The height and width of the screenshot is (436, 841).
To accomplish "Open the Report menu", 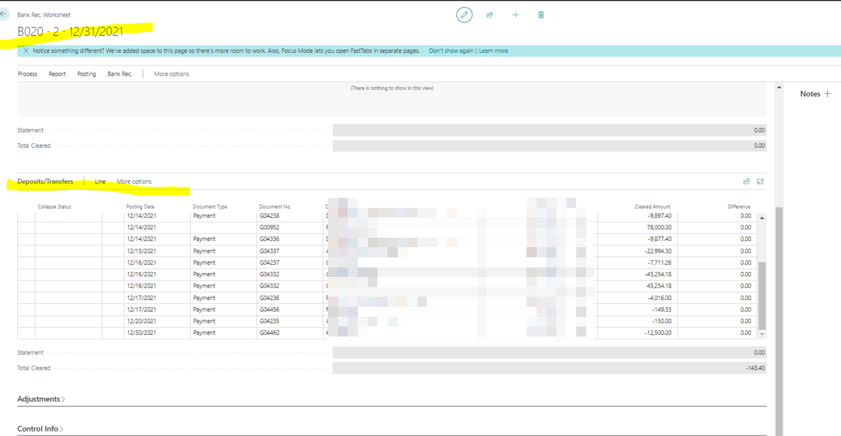I will [x=57, y=74].
